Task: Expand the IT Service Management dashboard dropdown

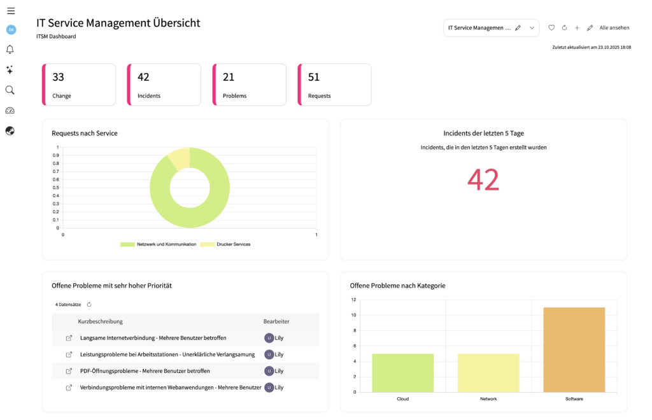Action: [532, 28]
